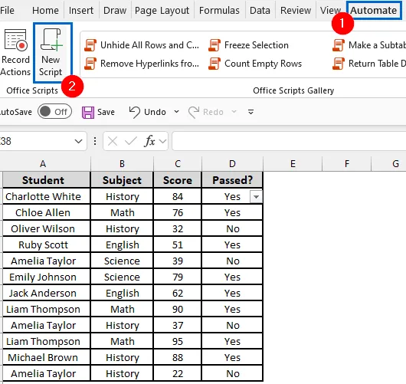Toggle AutoSave switch
Image resolution: width=406 pixels, height=384 pixels.
(x=54, y=112)
